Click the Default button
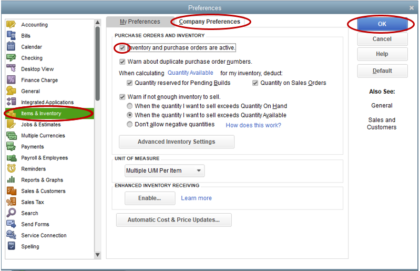The width and height of the screenshot is (420, 271). point(382,71)
